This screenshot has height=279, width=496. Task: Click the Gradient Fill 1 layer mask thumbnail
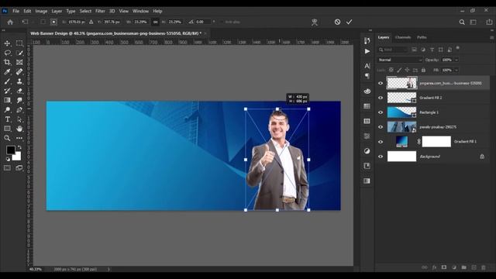[x=436, y=142]
